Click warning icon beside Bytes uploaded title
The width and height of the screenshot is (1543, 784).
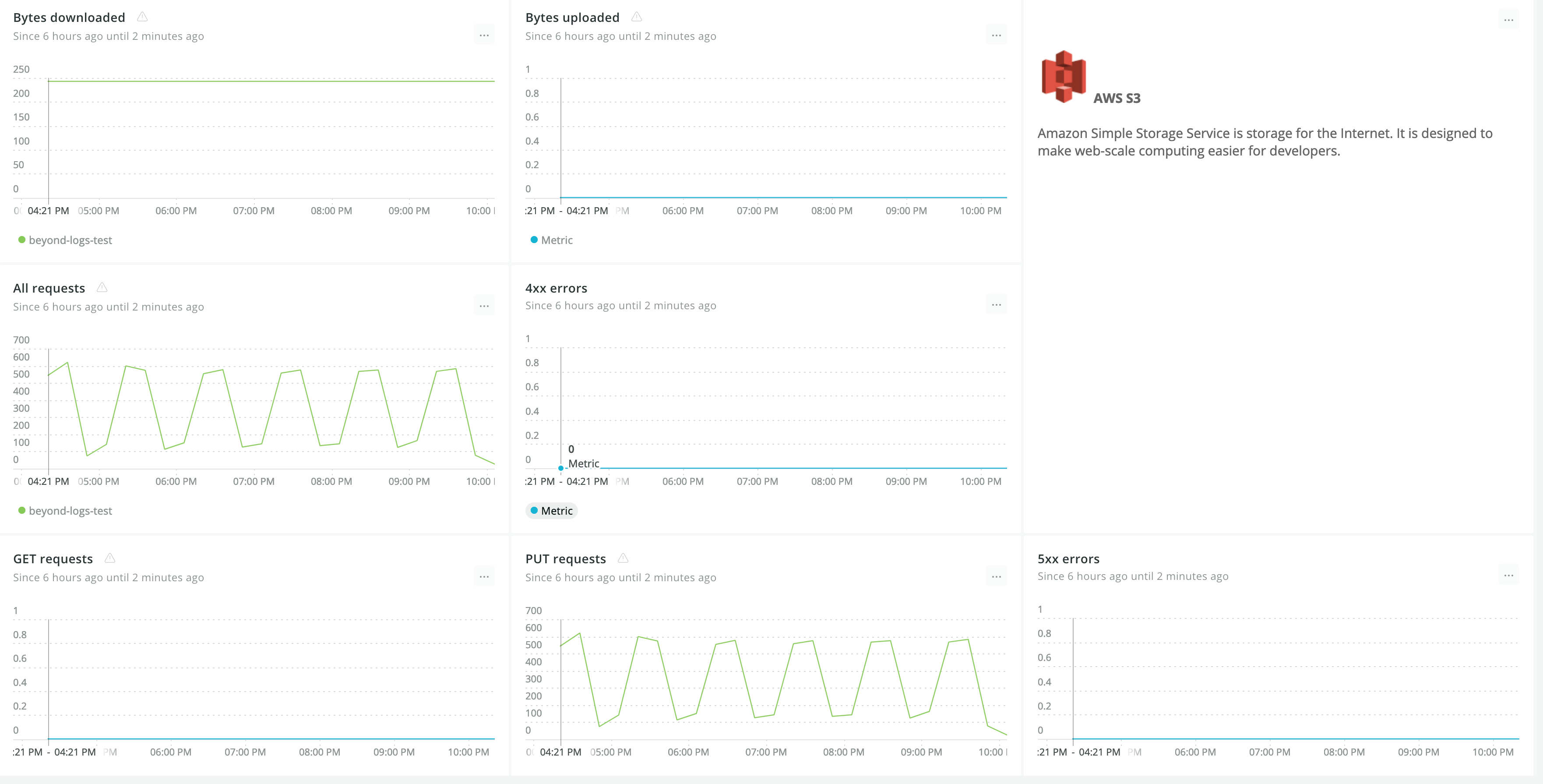point(636,17)
